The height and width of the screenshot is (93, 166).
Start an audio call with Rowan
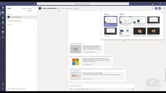[x=156, y=8]
